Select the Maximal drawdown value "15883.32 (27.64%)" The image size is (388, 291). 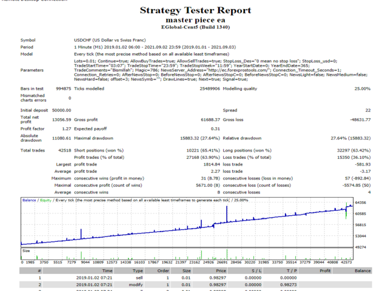(x=200, y=138)
